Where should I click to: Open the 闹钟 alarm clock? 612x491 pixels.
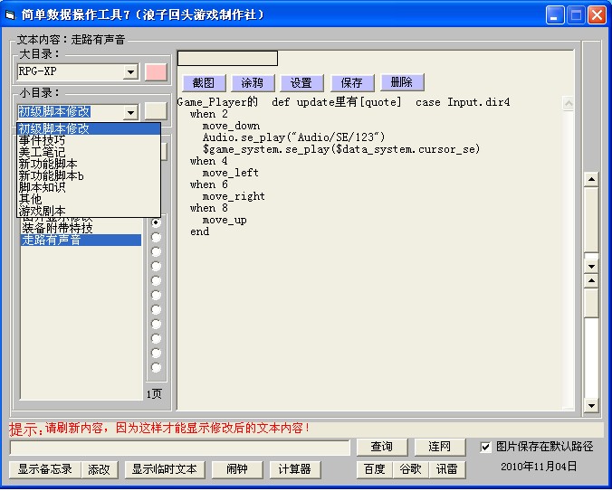pos(237,469)
